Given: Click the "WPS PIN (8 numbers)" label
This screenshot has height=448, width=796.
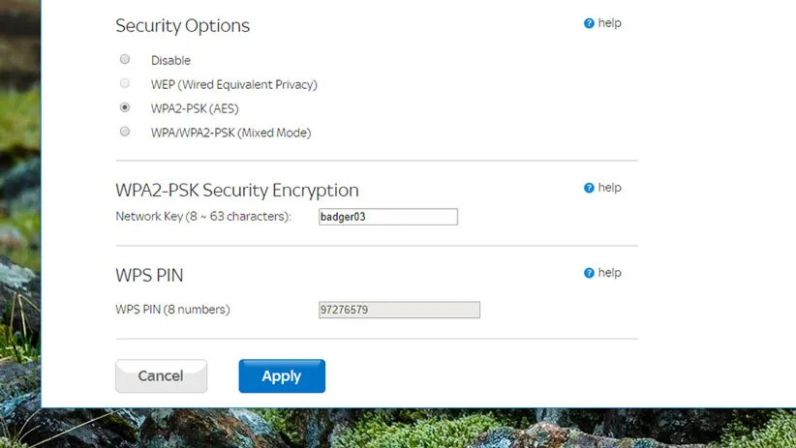Looking at the screenshot, I should (x=172, y=310).
